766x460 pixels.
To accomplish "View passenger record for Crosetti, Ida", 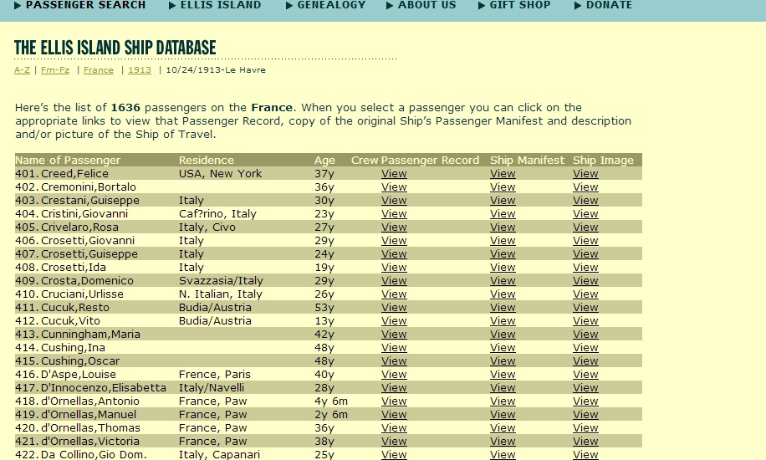I will click(394, 267).
